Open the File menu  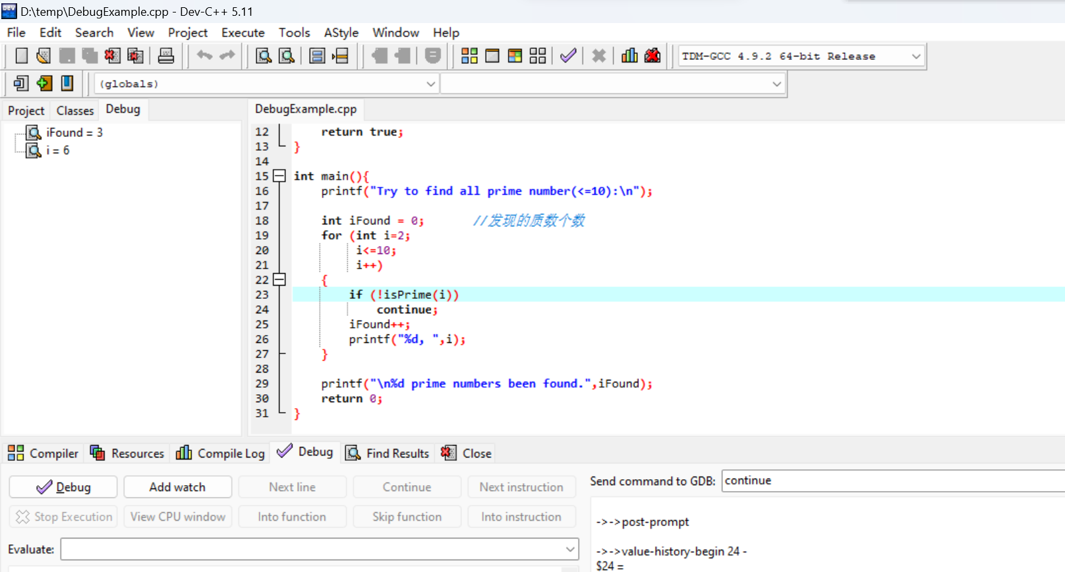(x=16, y=32)
